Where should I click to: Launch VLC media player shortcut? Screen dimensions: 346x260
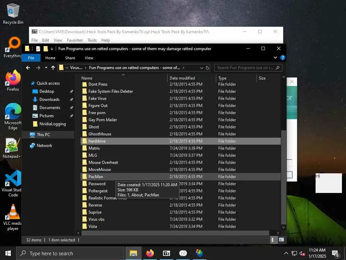click(13, 218)
